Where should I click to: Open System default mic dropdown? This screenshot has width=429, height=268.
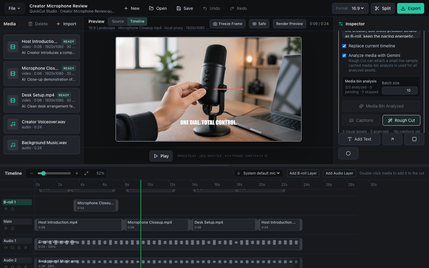tap(259, 173)
